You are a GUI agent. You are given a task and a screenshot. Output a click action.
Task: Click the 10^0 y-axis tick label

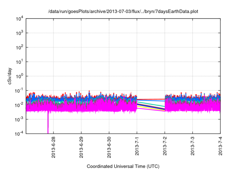[x=20, y=76]
